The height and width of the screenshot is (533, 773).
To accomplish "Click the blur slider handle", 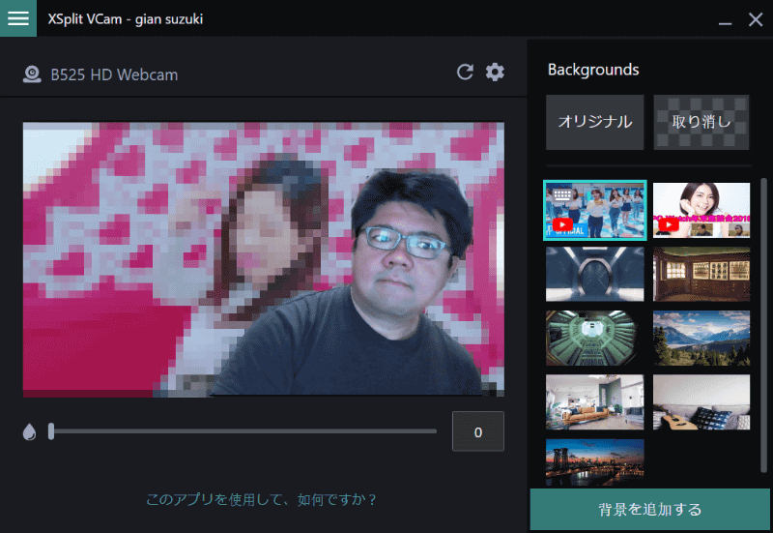I will pyautogui.click(x=51, y=430).
